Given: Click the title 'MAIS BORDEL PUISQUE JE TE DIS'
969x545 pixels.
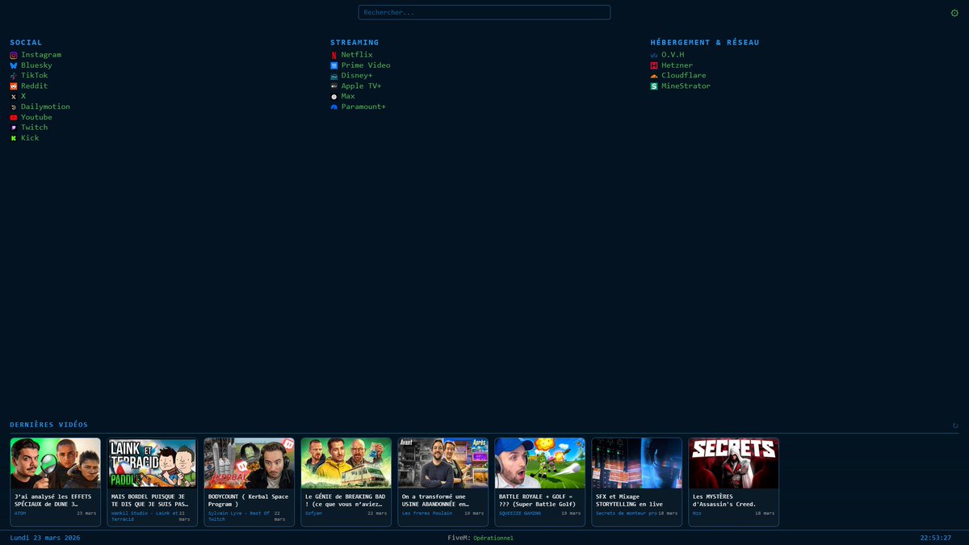Looking at the screenshot, I should pyautogui.click(x=149, y=501).
